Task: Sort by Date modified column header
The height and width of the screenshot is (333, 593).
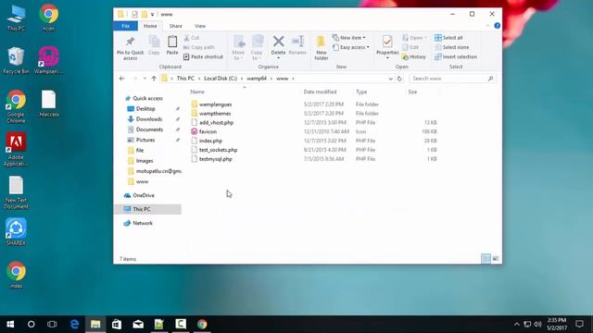Action: tap(320, 92)
